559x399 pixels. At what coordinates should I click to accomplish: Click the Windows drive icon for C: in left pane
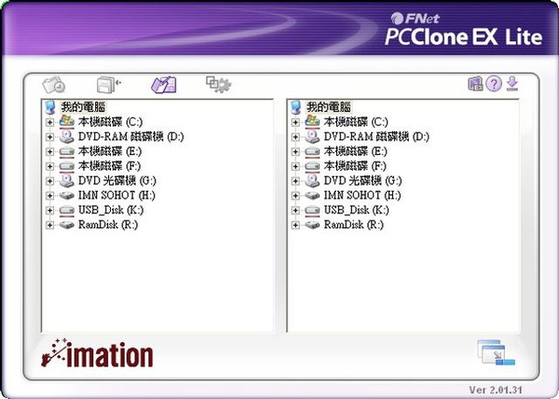[x=67, y=121]
